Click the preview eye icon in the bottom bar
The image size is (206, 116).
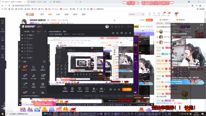tap(115, 89)
